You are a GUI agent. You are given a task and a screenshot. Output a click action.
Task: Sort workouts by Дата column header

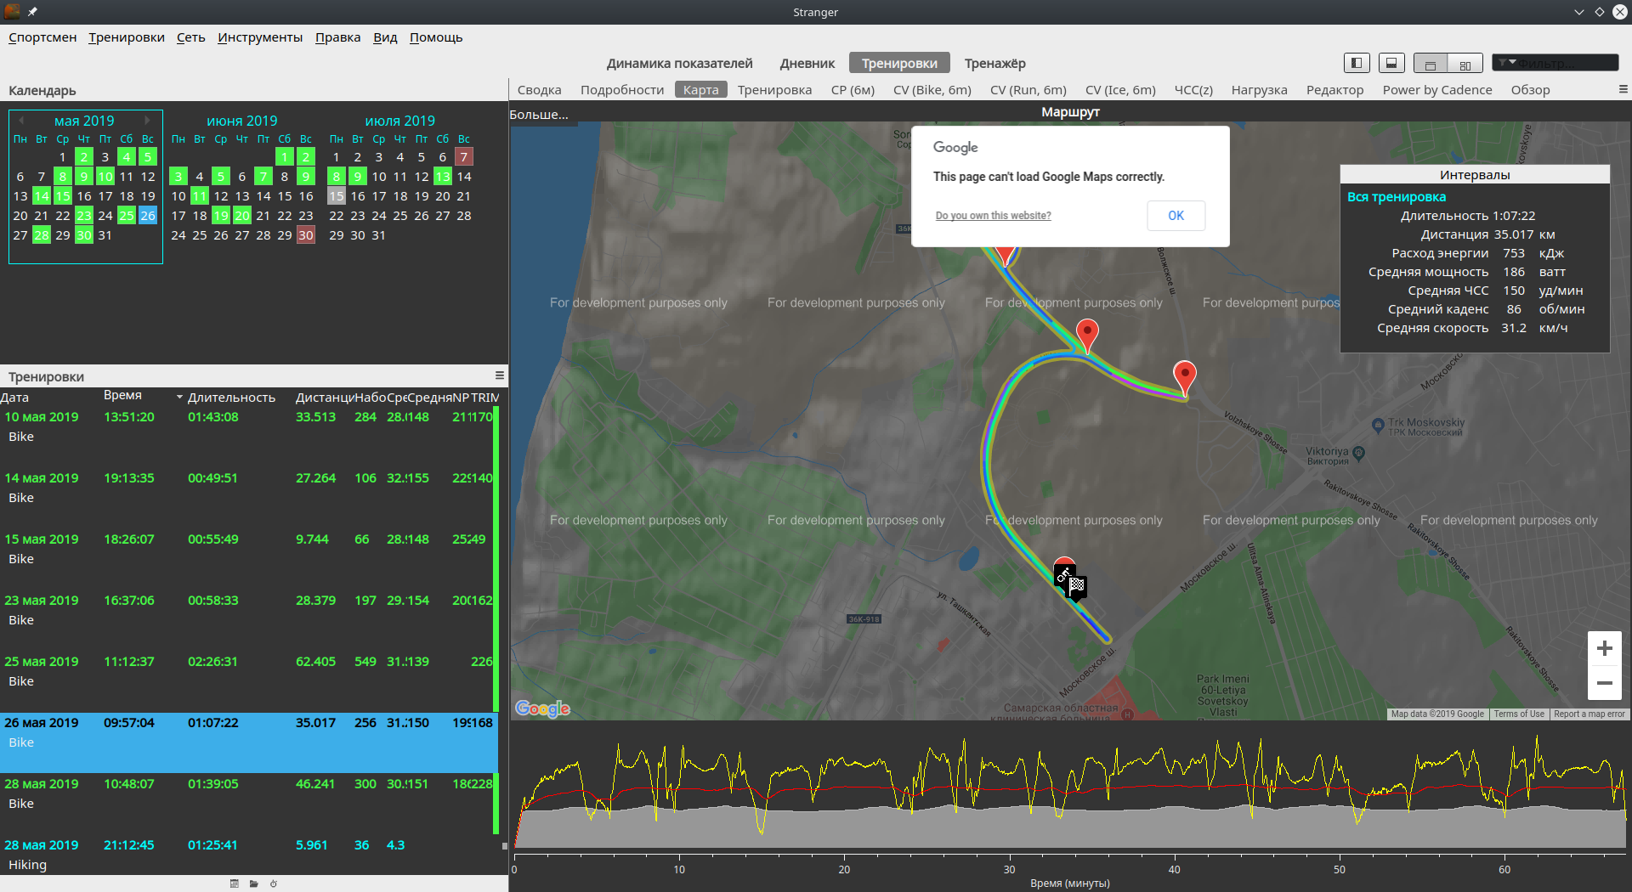coord(14,398)
